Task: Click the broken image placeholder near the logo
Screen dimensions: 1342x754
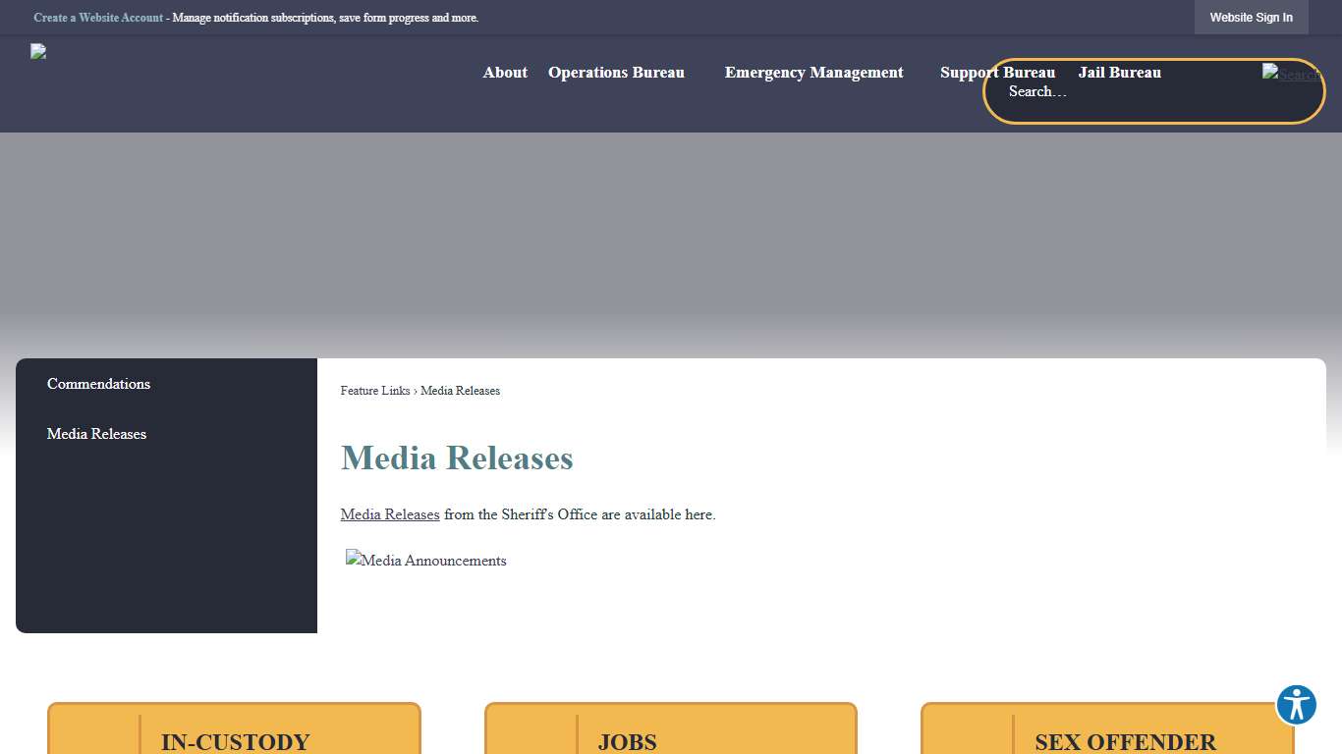Action: tap(39, 52)
